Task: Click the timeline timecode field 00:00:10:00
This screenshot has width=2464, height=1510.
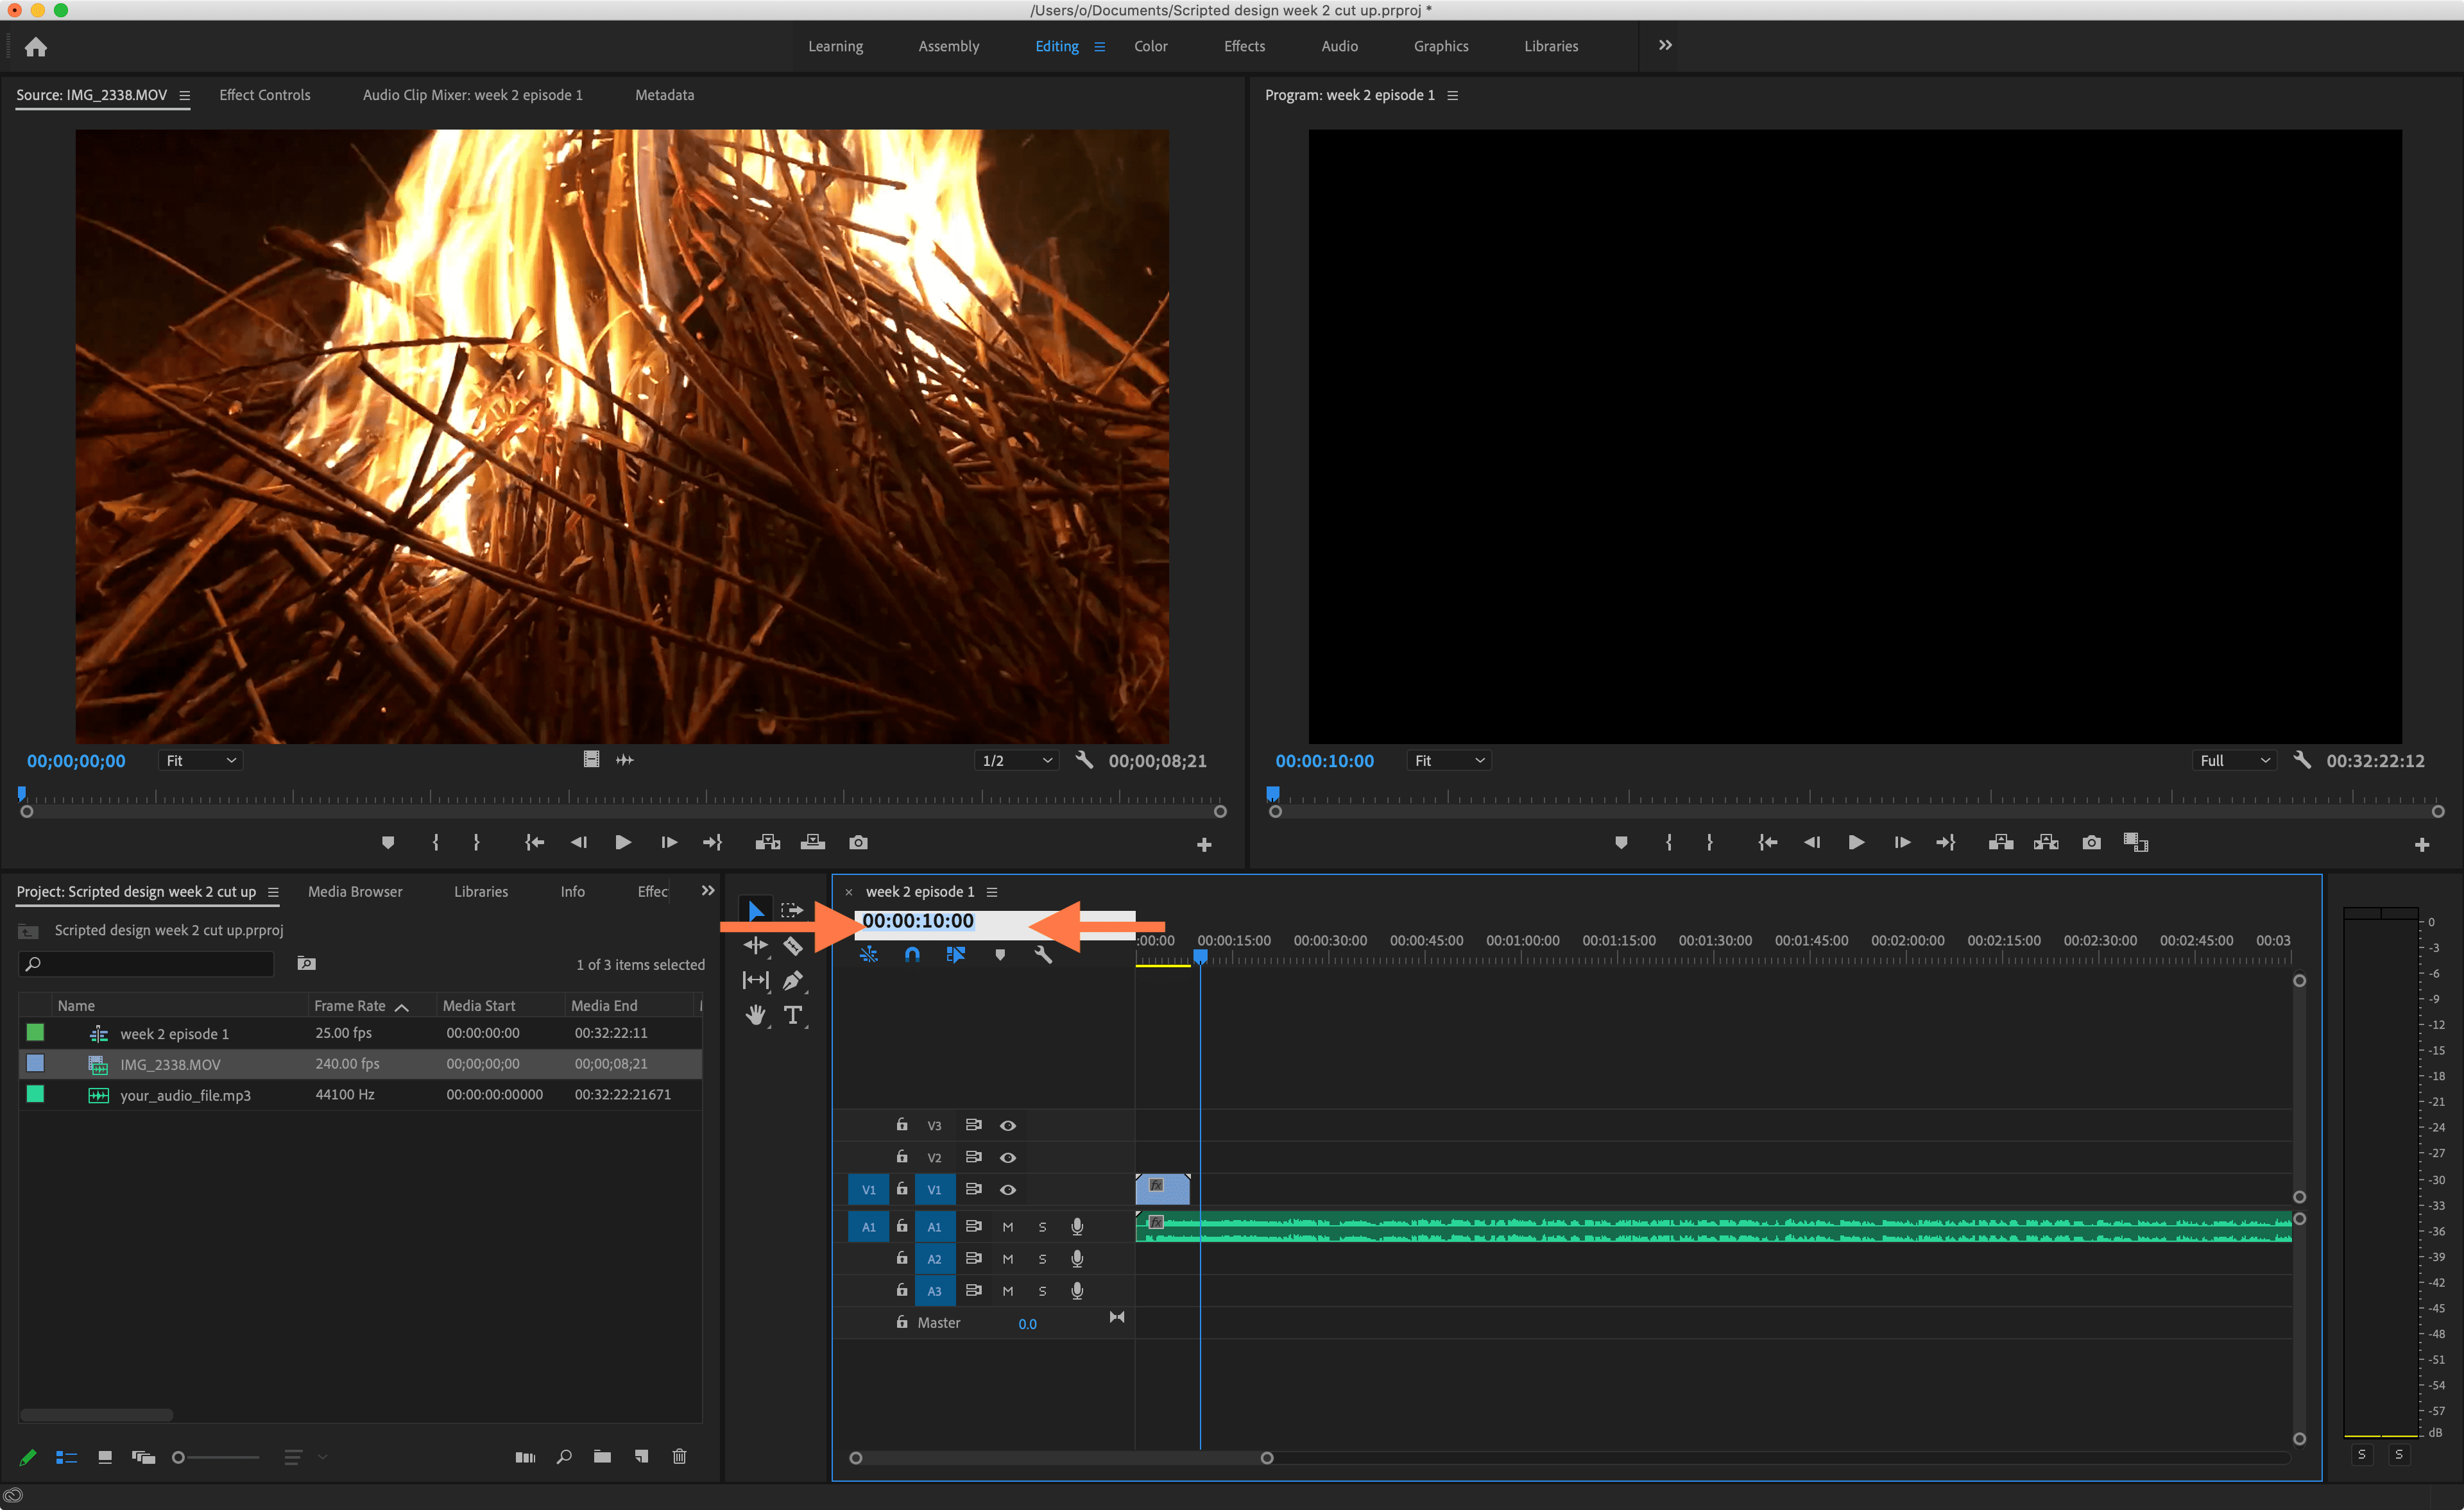Action: 917,920
